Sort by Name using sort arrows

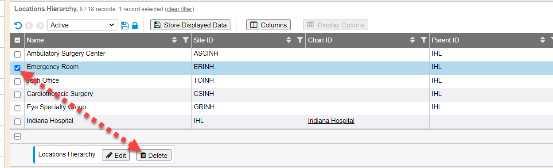[x=175, y=40]
